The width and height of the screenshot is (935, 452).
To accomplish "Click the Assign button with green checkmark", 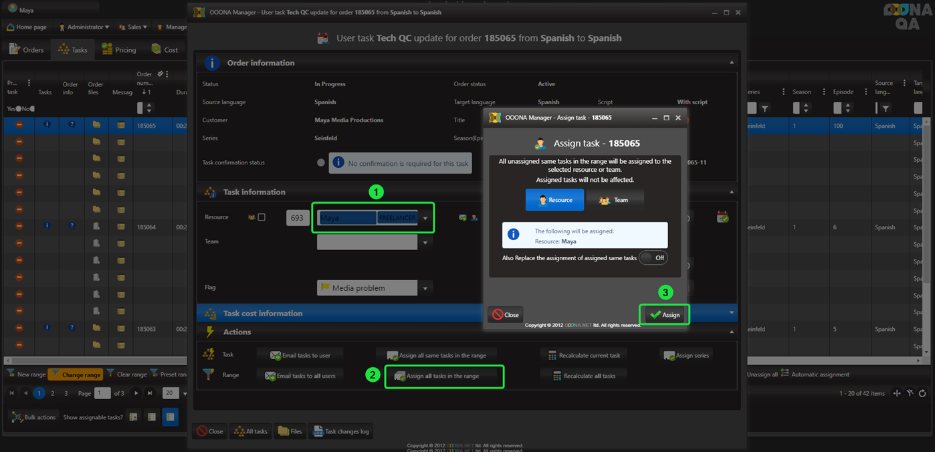I will [665, 315].
